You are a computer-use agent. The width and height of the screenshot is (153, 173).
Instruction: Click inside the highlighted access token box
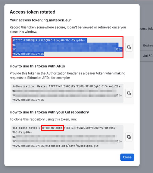67,47
